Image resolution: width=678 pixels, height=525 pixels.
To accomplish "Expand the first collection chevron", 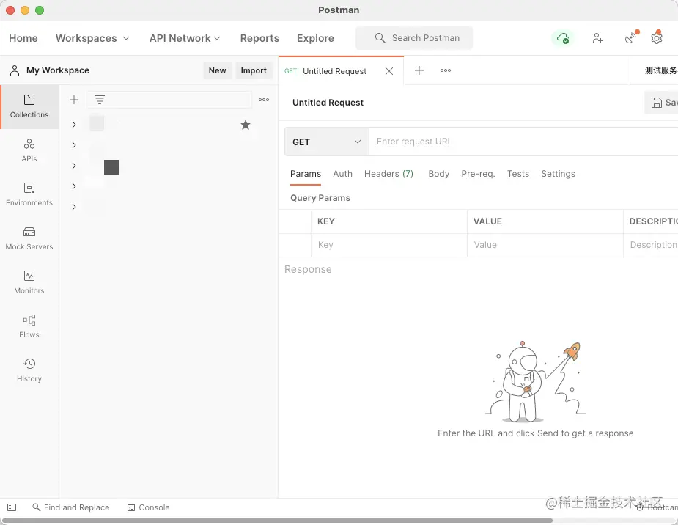I will point(74,125).
